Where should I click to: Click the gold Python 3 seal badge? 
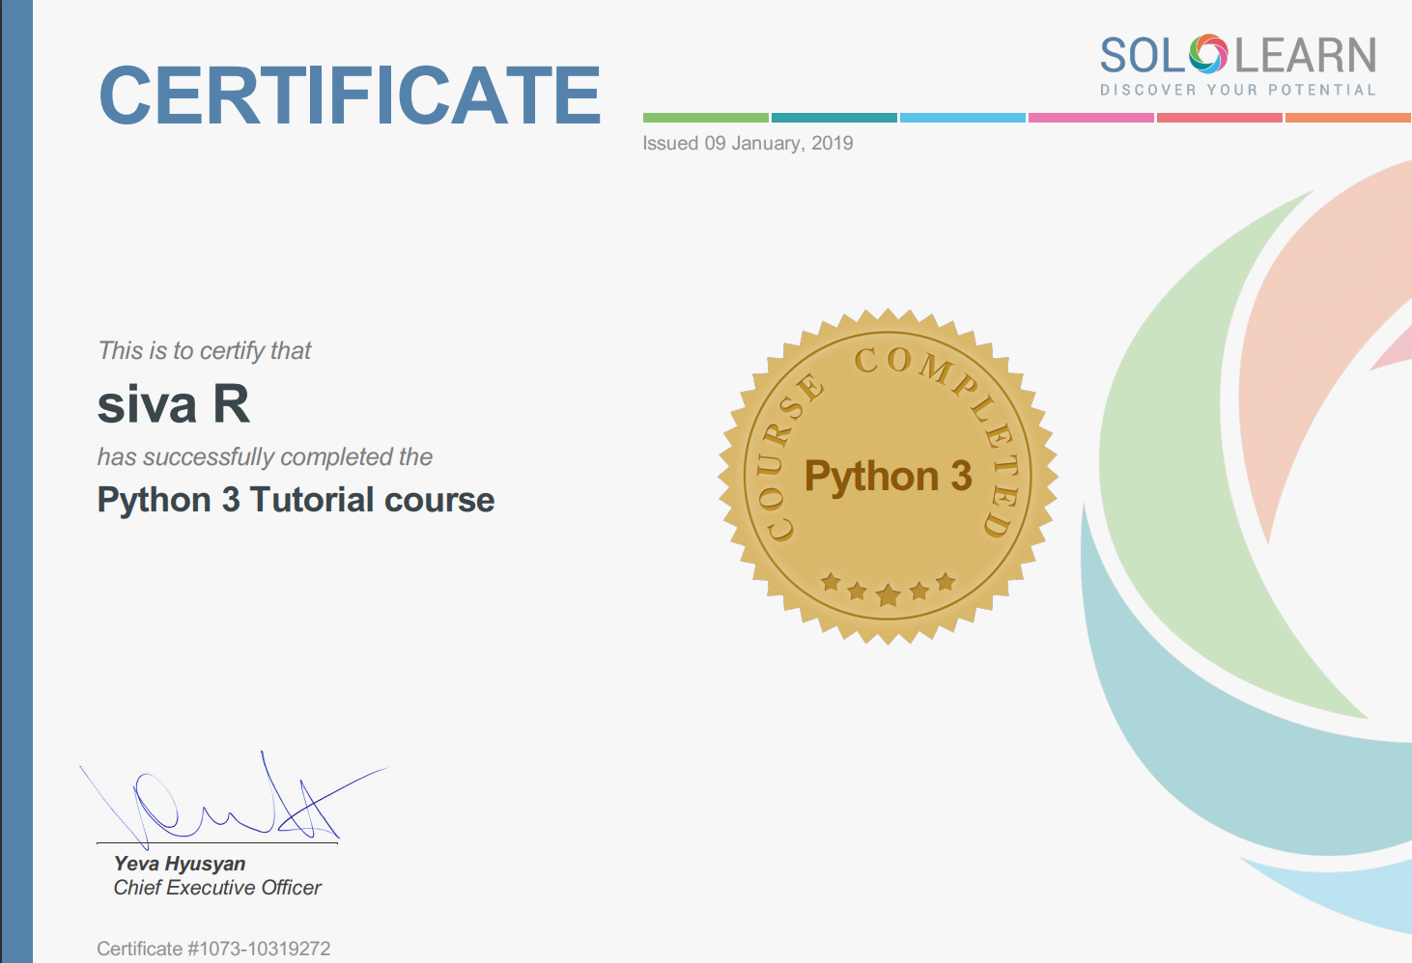click(x=888, y=477)
